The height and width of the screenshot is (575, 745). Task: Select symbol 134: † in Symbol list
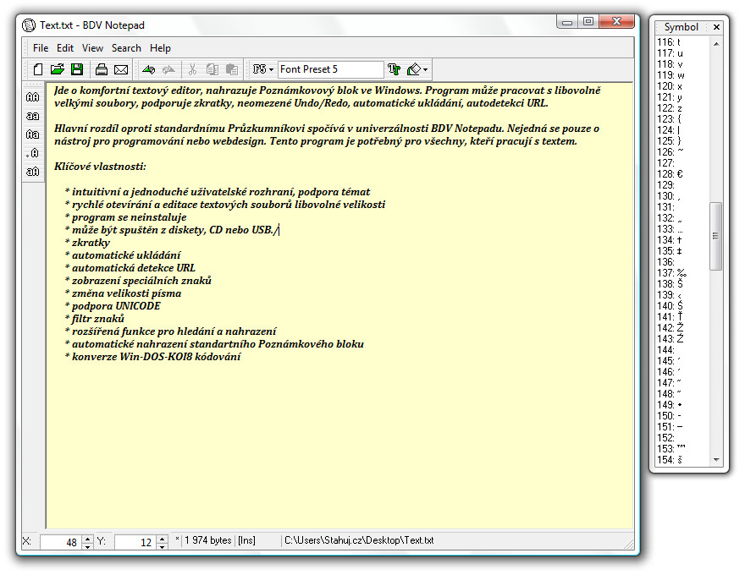[670, 240]
